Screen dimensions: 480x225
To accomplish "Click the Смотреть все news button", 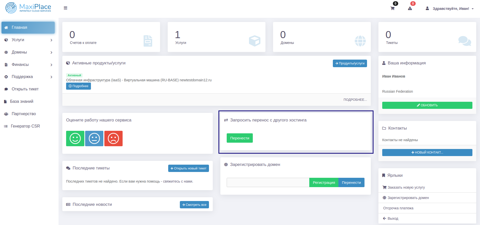I will (x=194, y=205).
